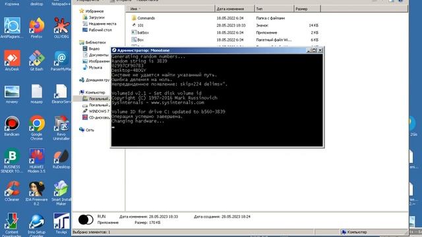Select the EleanorServ shortcut on the desktop
The height and width of the screenshot is (237, 422).
point(61,93)
